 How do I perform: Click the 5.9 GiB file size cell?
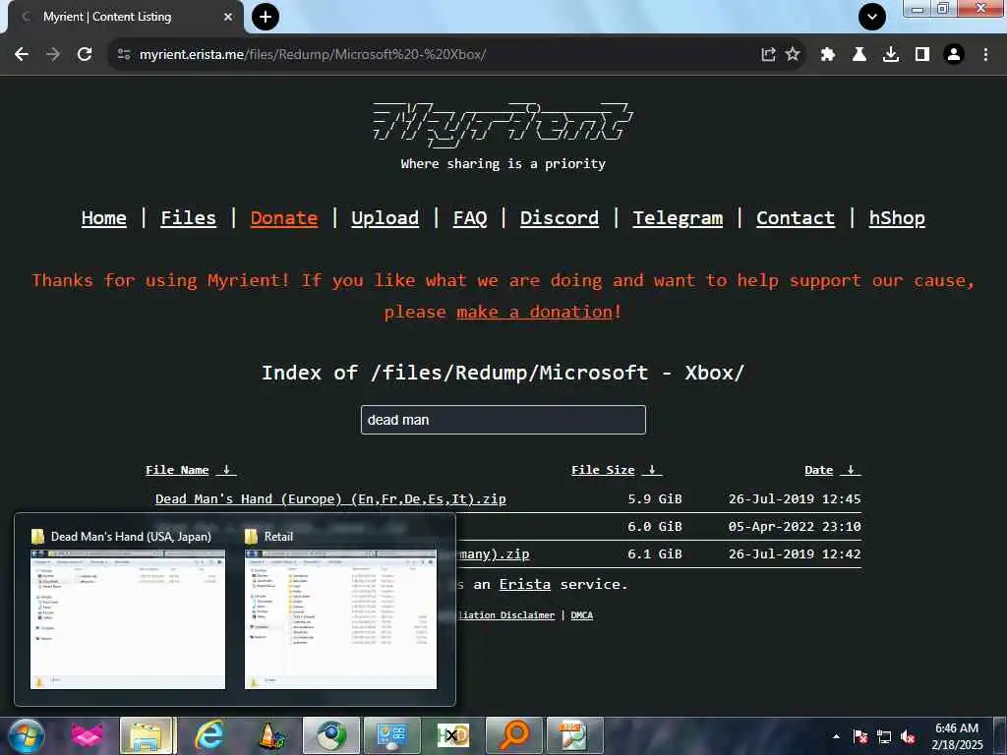pyautogui.click(x=654, y=498)
